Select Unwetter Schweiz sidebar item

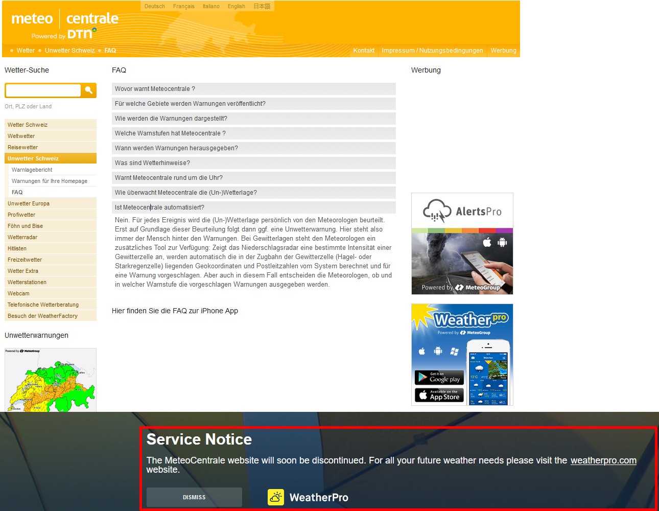[x=51, y=158]
